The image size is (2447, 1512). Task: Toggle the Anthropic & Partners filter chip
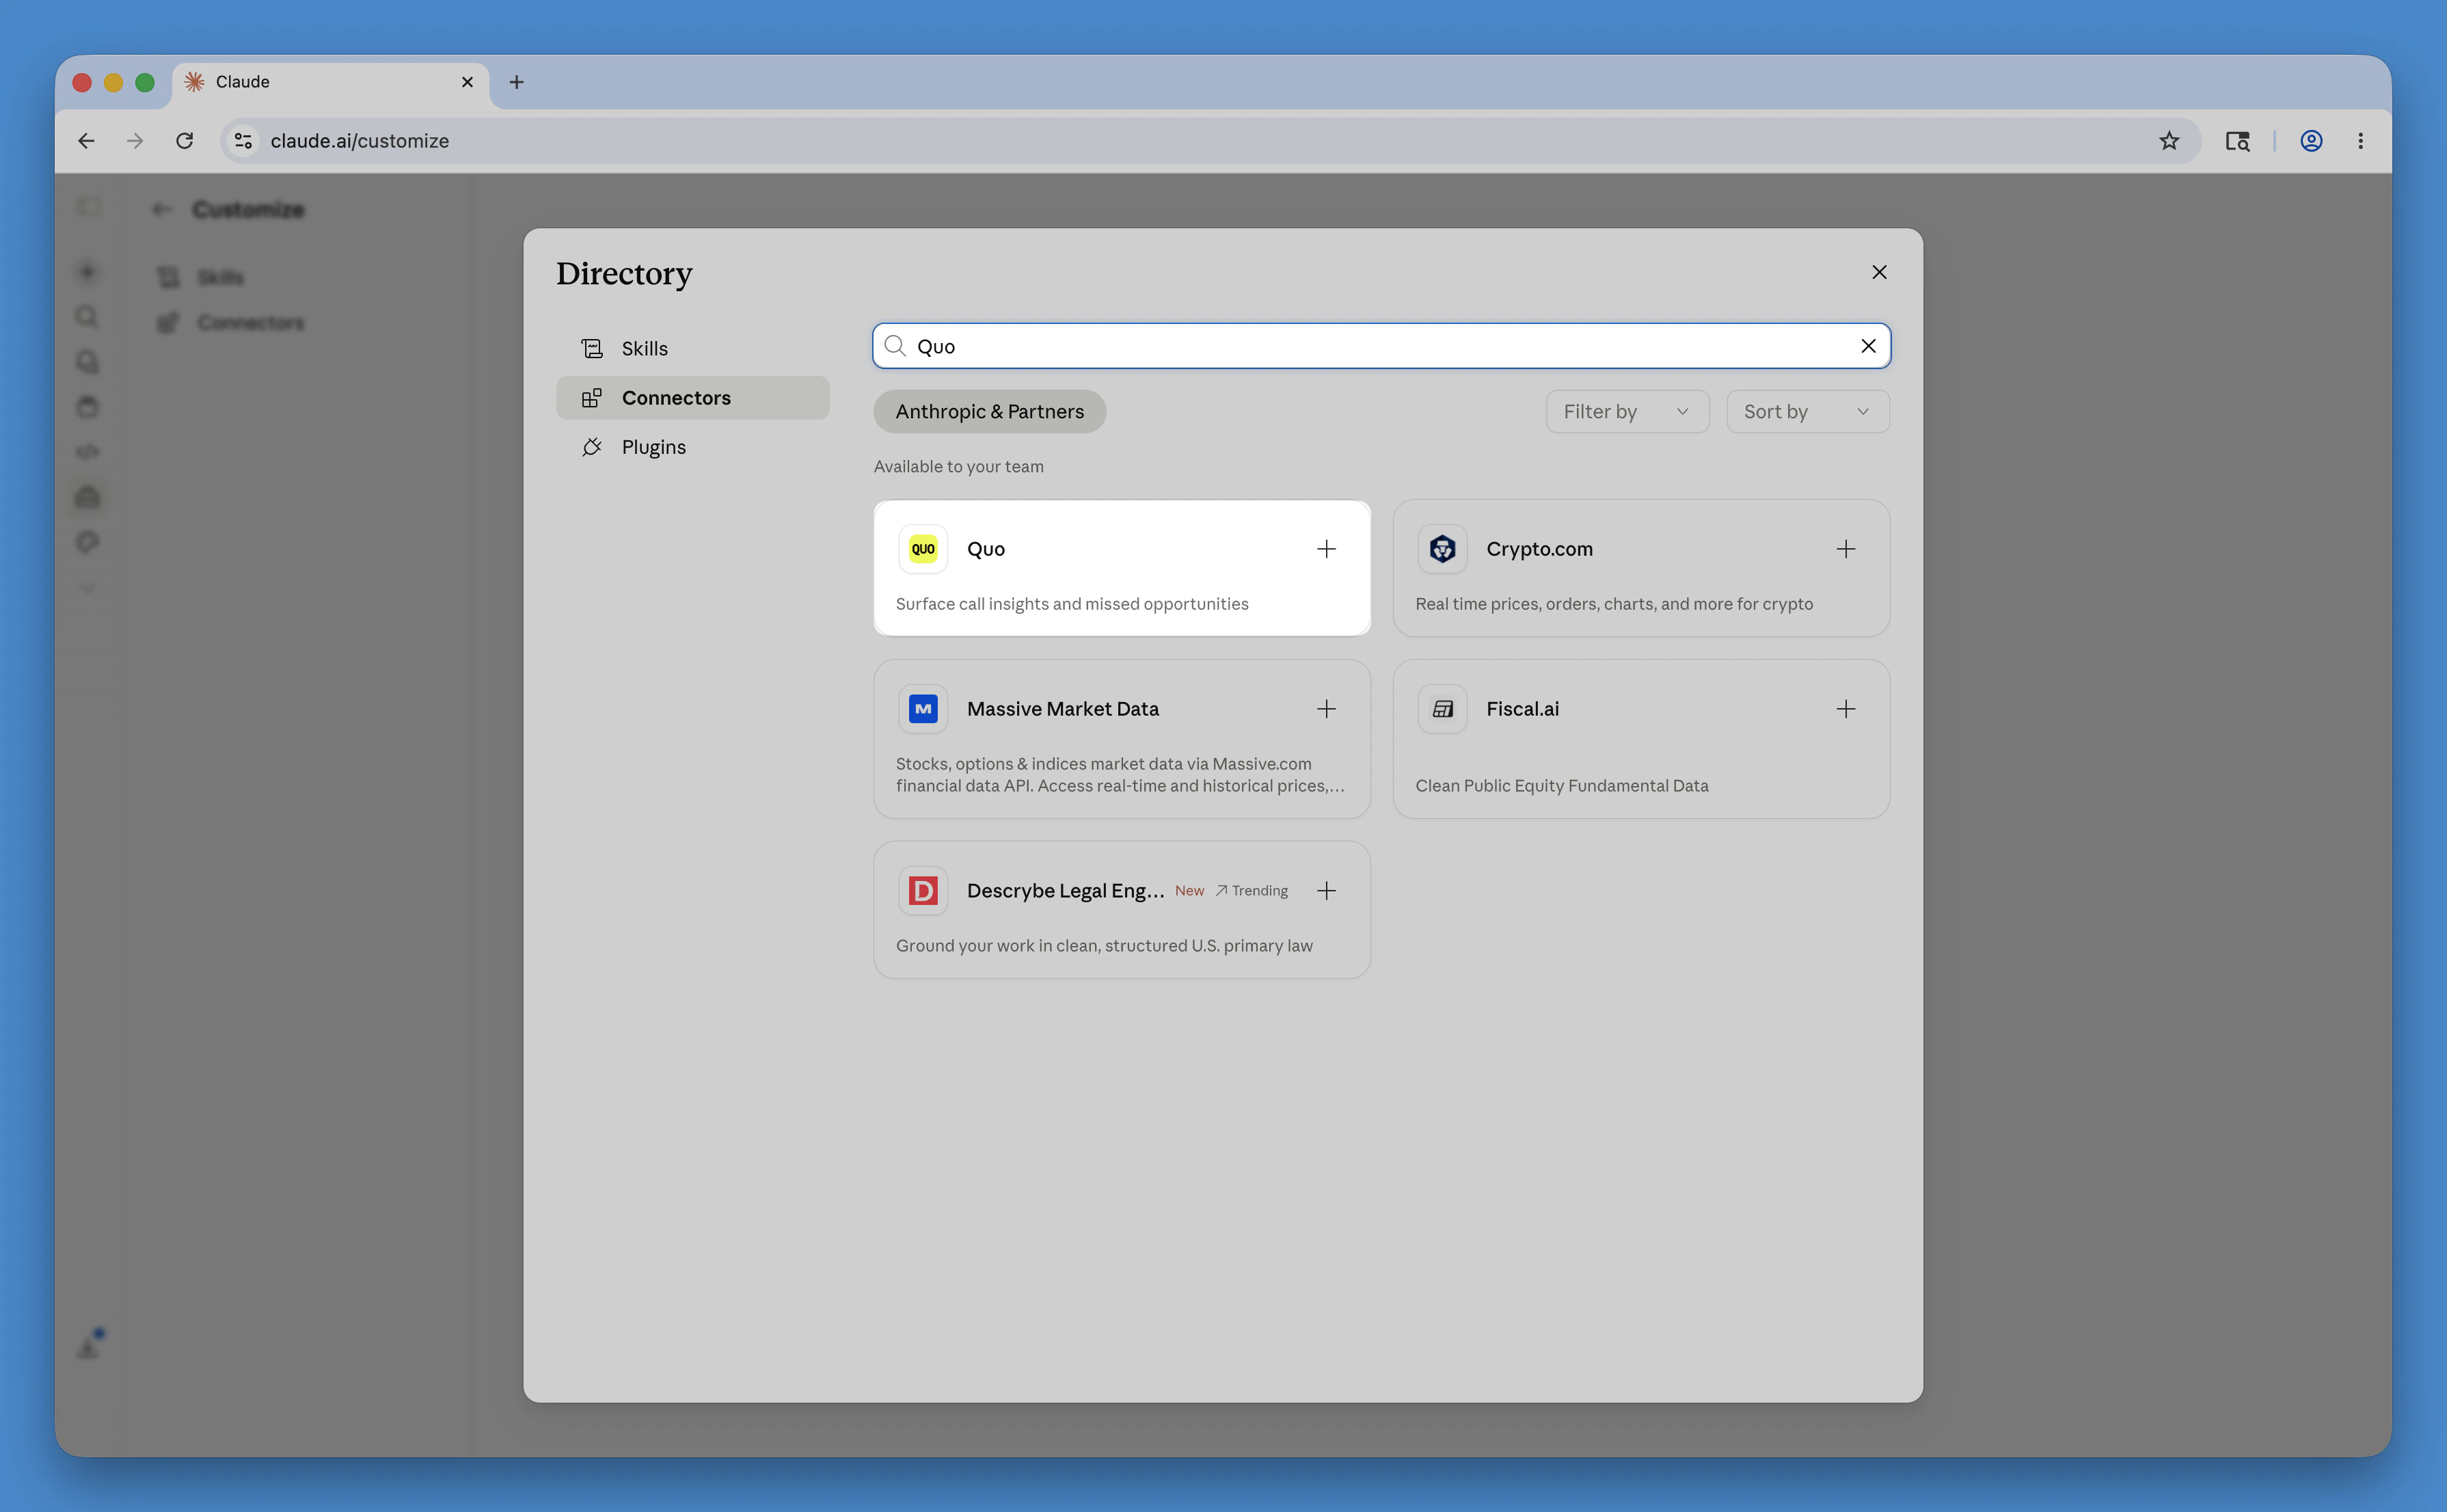[x=989, y=412]
